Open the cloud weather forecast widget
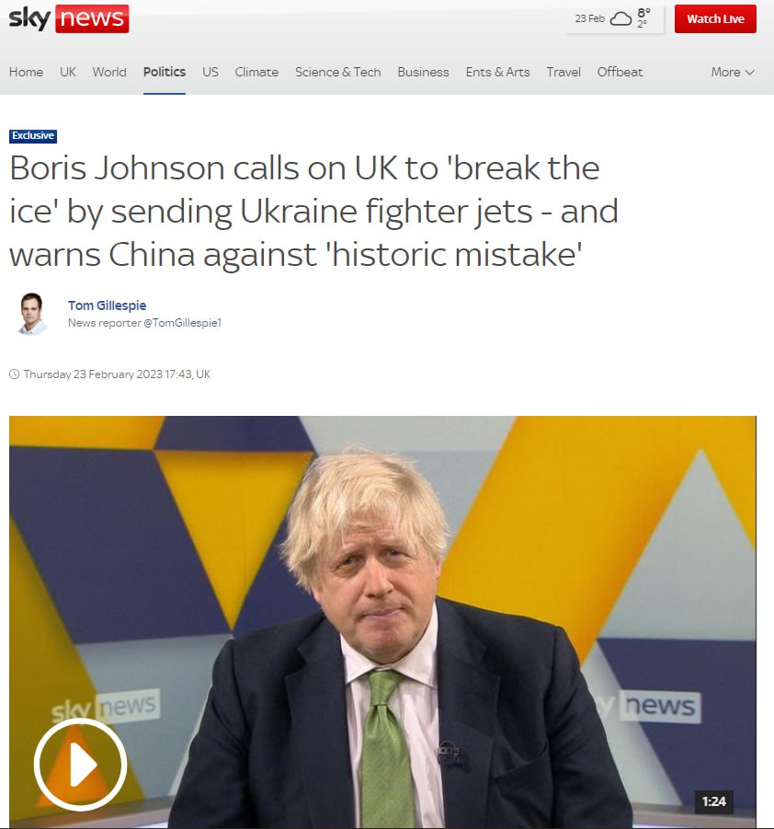Image resolution: width=774 pixels, height=829 pixels. tap(614, 19)
